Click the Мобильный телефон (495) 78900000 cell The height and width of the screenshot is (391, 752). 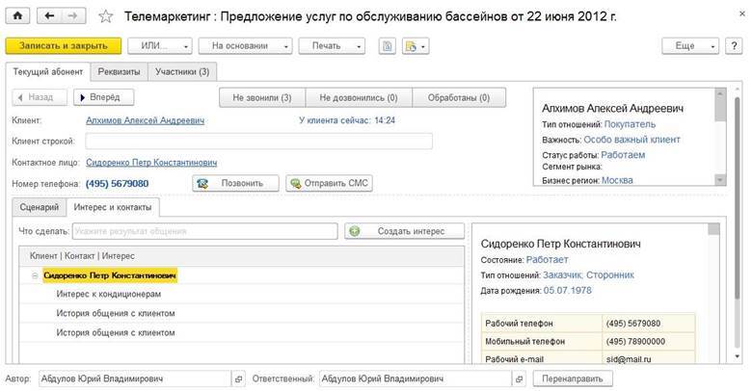click(x=648, y=342)
